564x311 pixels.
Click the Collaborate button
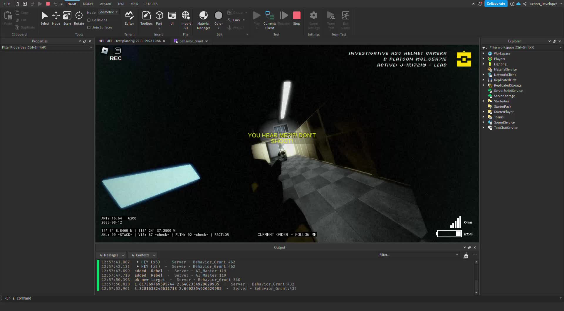pyautogui.click(x=496, y=4)
